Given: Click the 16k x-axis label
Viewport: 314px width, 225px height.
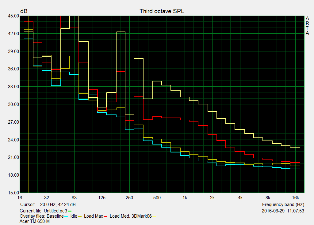Looking at the screenshot, I should point(295,198).
